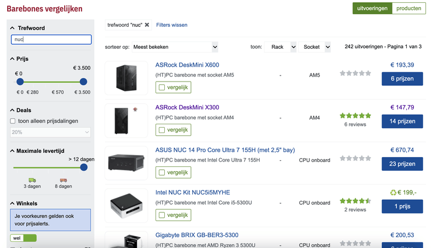Image resolution: width=438 pixels, height=248 pixels.
Task: Click the red delivery truck icon
Action: point(64,180)
